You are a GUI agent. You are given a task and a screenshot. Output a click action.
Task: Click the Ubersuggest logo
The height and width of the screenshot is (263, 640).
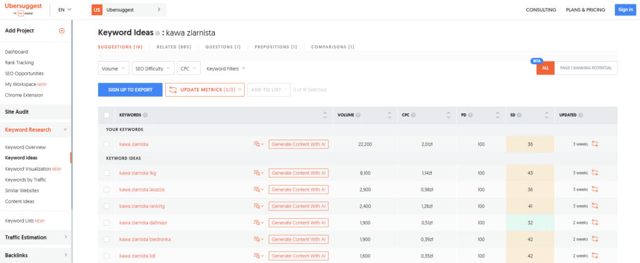click(x=22, y=9)
